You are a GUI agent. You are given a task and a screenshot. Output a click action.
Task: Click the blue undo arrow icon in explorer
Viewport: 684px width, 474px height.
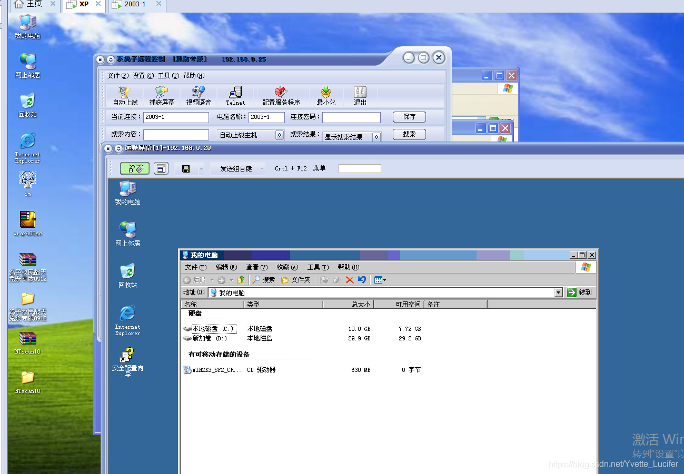[362, 280]
